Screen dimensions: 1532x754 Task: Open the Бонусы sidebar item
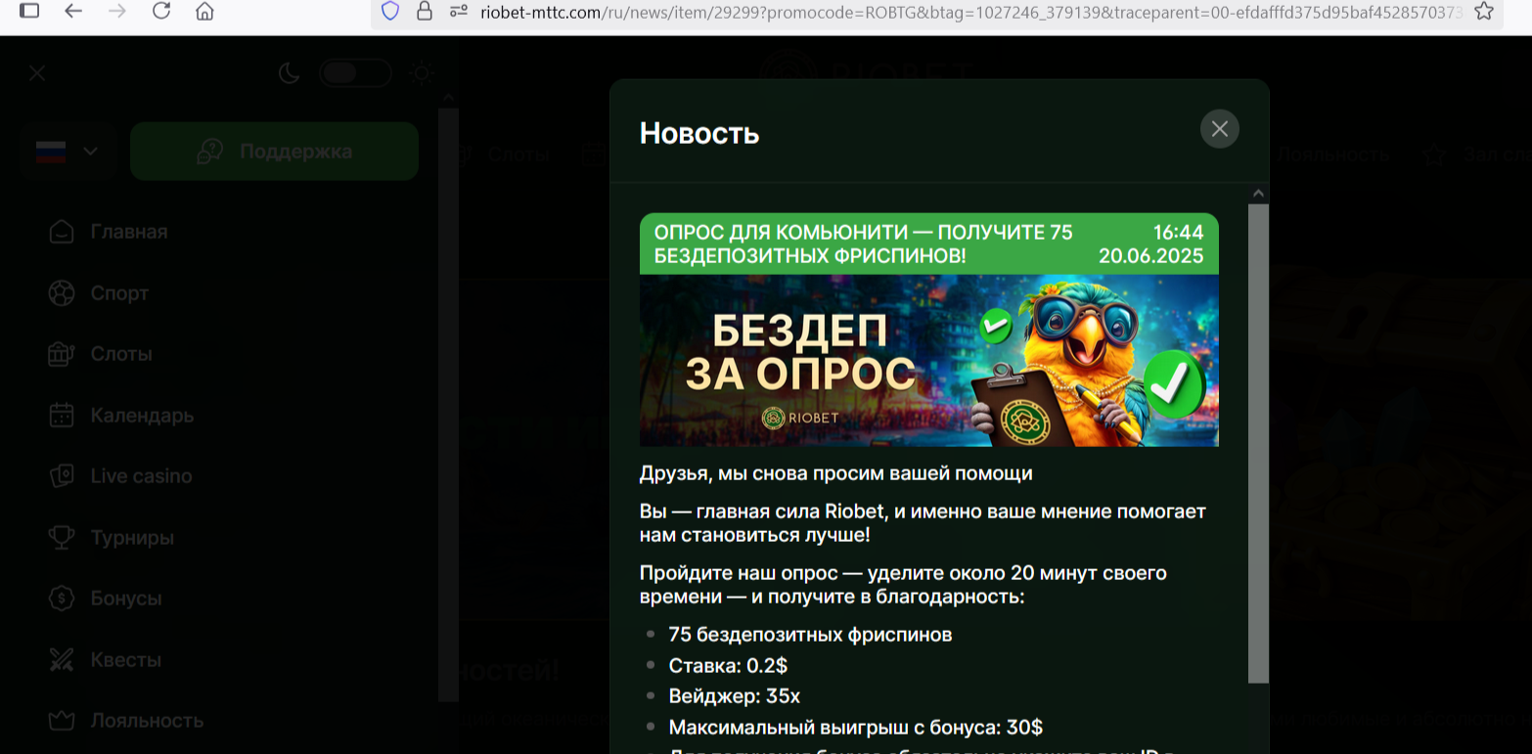125,599
